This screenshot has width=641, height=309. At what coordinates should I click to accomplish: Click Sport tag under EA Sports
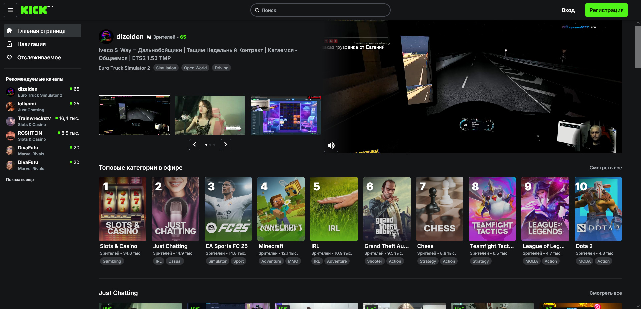[238, 261]
